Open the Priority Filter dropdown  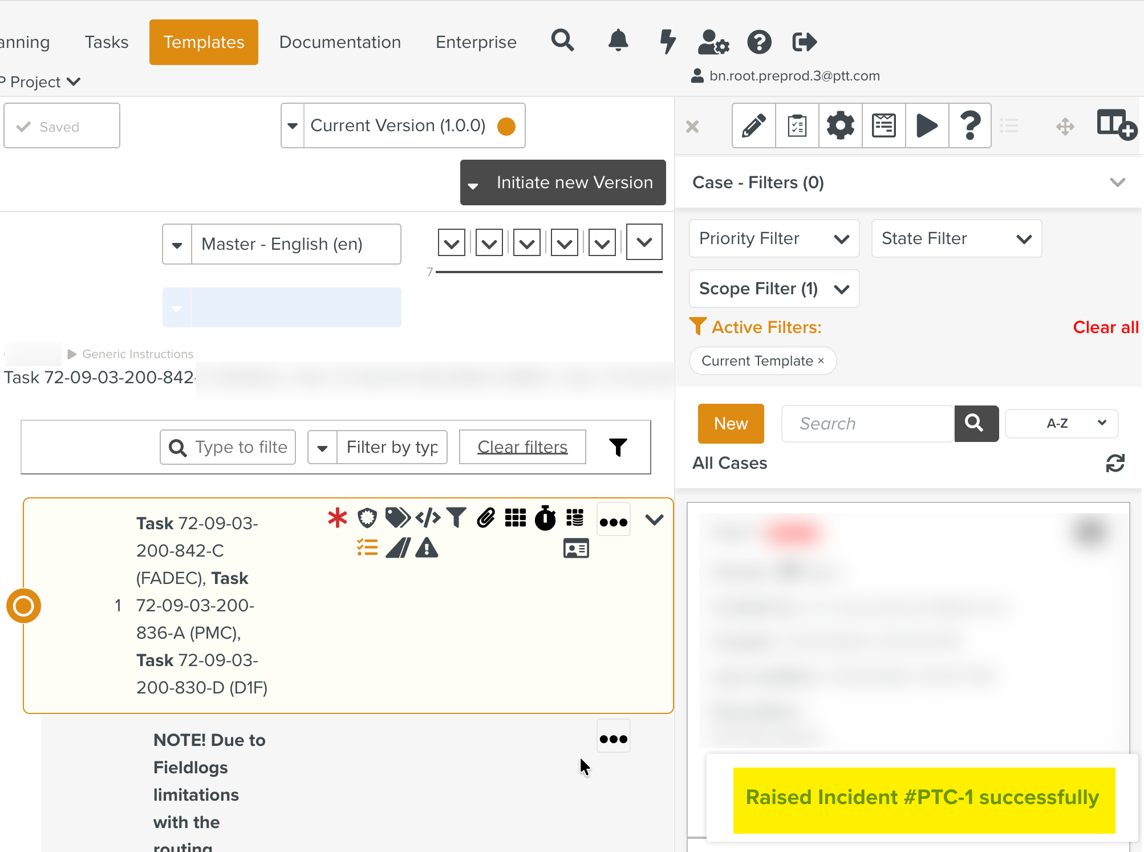773,238
